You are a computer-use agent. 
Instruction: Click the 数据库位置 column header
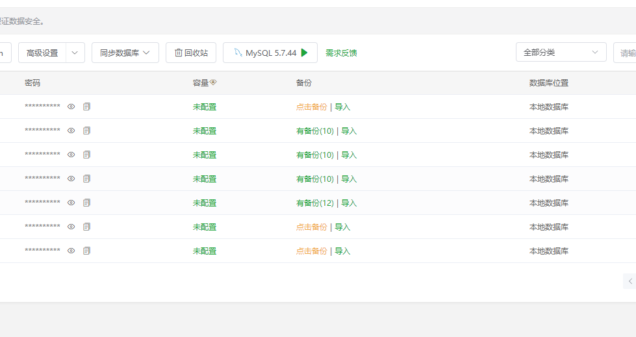coord(549,82)
